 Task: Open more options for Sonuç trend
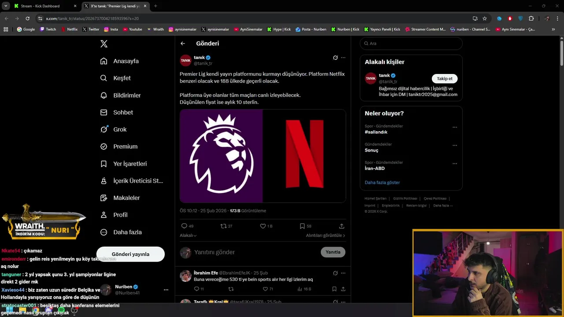tap(455, 145)
